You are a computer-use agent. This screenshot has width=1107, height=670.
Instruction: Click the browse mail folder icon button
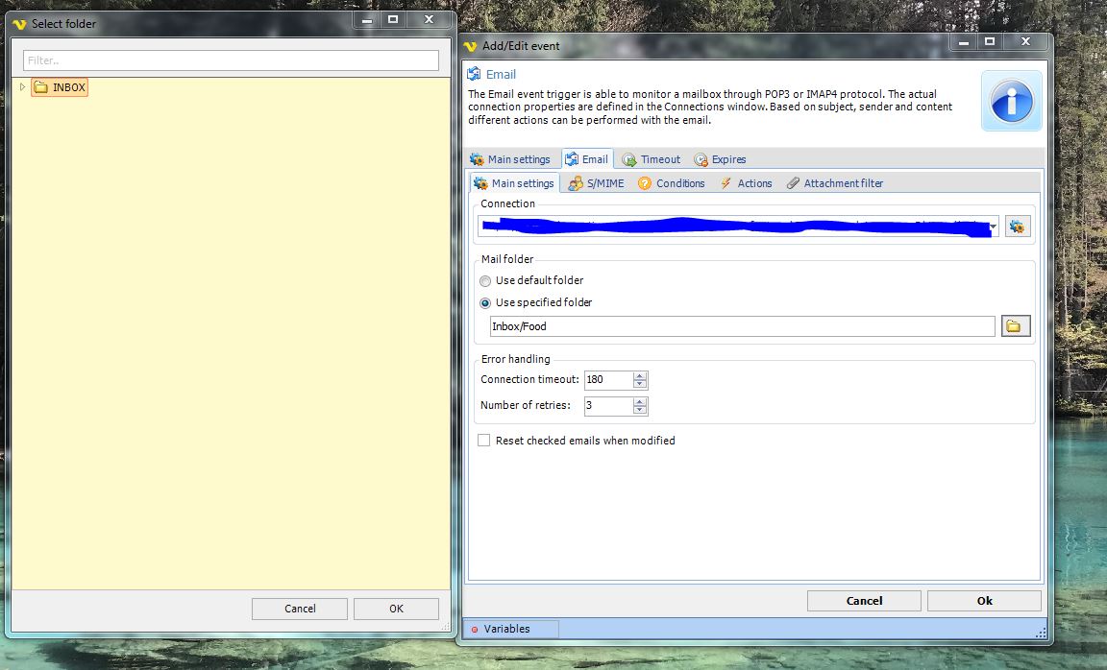tap(1015, 326)
